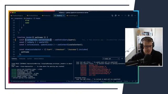Open the PROBLEMS panel tab

(22, 59)
